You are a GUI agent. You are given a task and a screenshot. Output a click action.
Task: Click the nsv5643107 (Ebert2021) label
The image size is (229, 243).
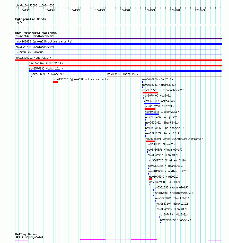173,204
